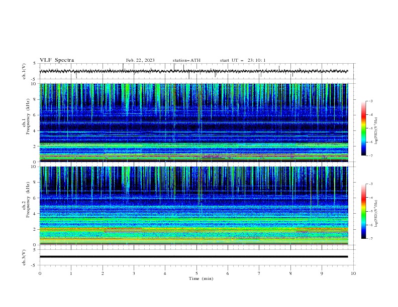Click the "-5" tick on ch.1(V) axis
This screenshot has height=307, width=398.
click(34, 79)
